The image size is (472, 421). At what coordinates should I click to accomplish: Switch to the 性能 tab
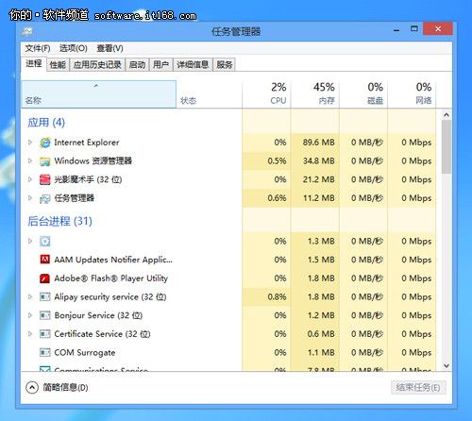tap(58, 65)
